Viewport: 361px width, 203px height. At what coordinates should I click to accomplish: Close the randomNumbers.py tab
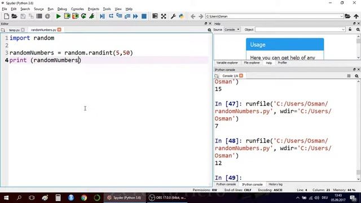pos(59,30)
